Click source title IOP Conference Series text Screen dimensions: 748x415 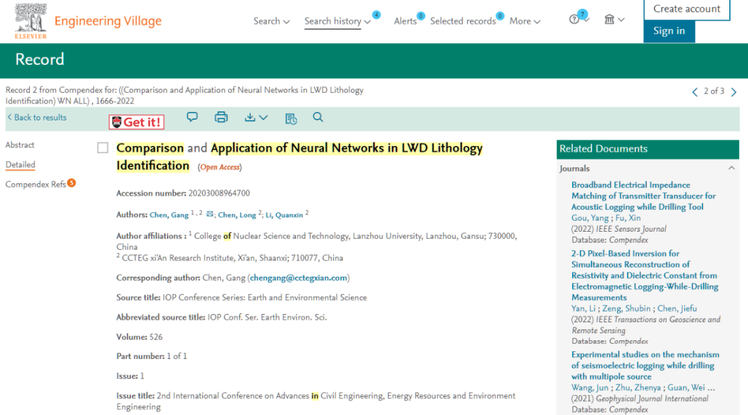265,297
